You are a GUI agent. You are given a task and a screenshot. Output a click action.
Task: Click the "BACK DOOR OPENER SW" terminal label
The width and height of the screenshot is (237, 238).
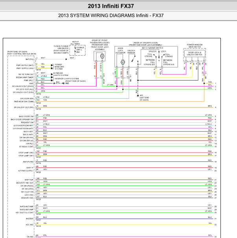tap(22, 120)
